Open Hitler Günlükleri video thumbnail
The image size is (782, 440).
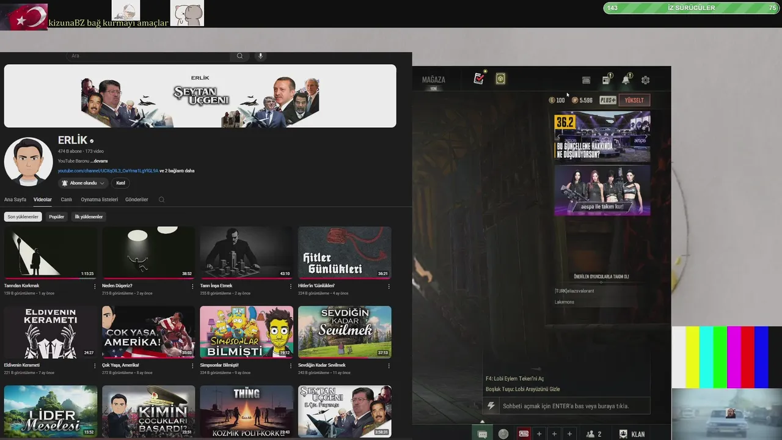pos(345,252)
